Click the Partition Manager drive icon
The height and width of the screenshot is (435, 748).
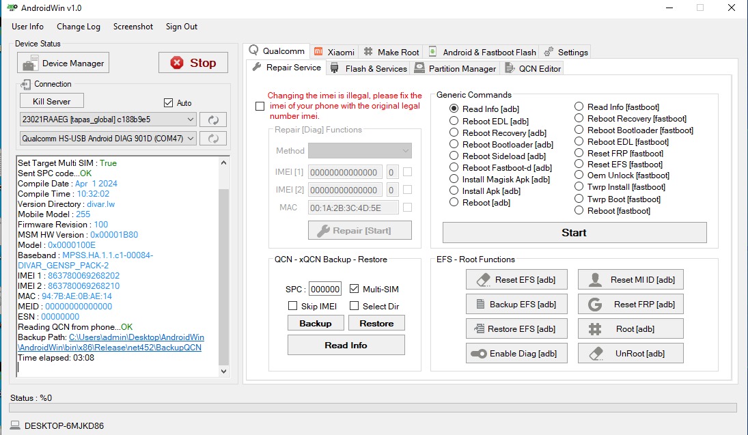click(x=419, y=68)
